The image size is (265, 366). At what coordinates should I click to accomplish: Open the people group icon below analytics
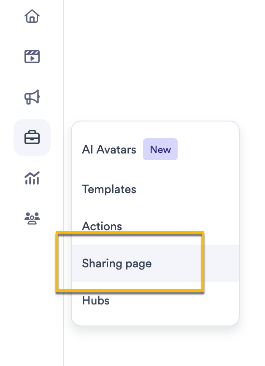click(x=32, y=218)
